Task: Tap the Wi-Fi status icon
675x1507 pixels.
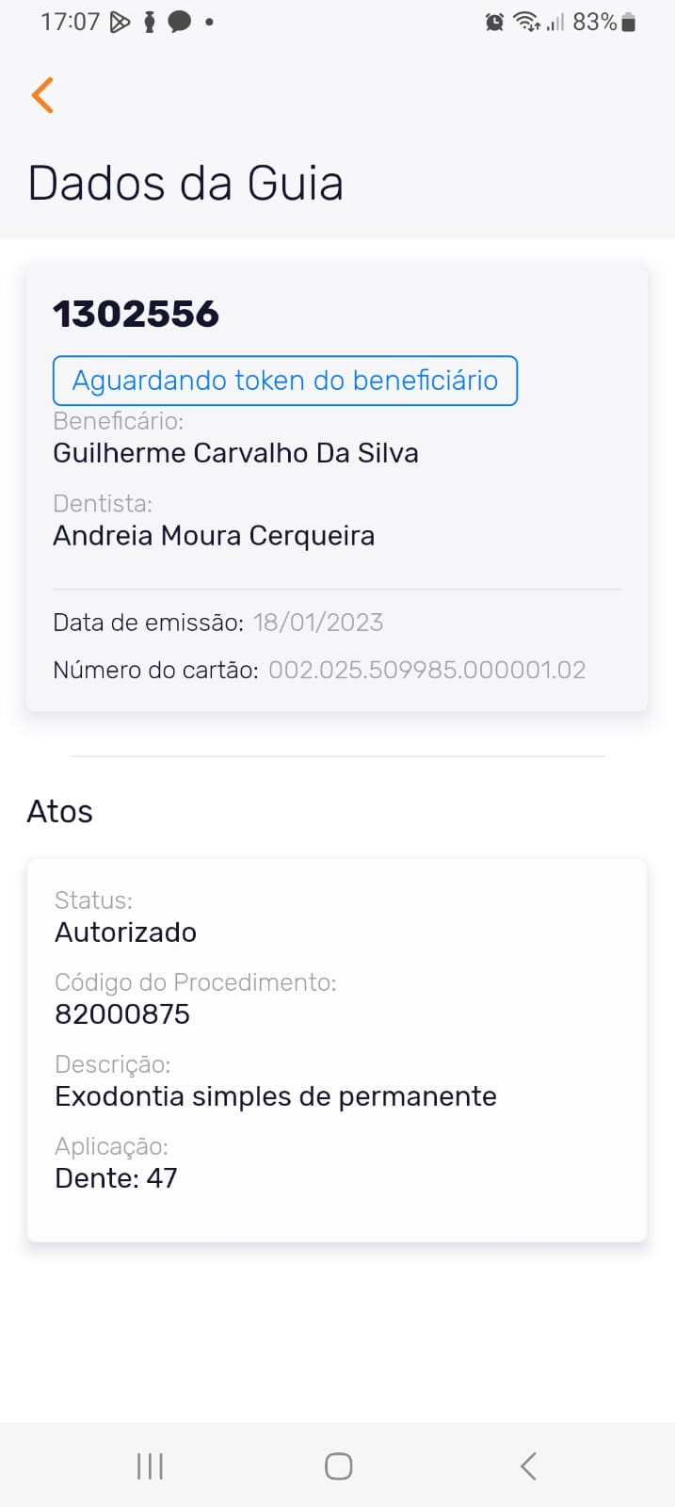Action: click(x=526, y=23)
